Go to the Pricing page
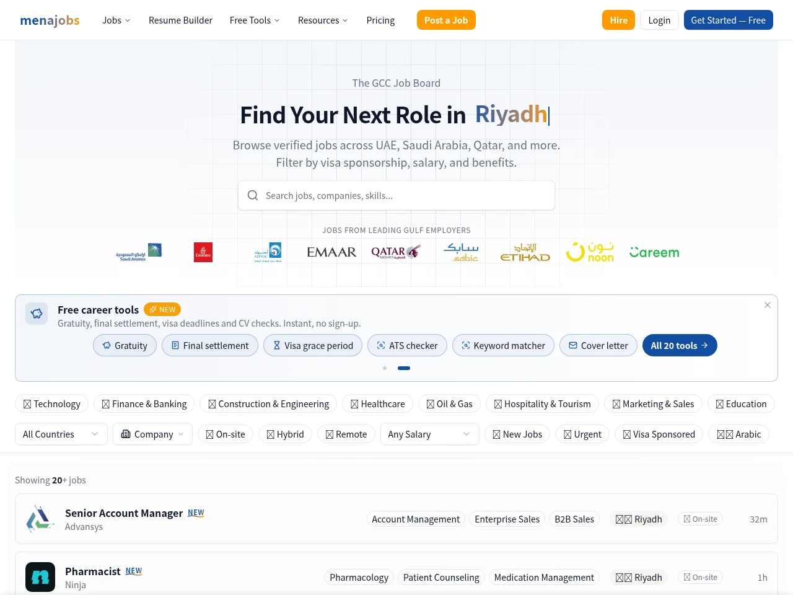Image resolution: width=793 pixels, height=595 pixels. tap(380, 20)
